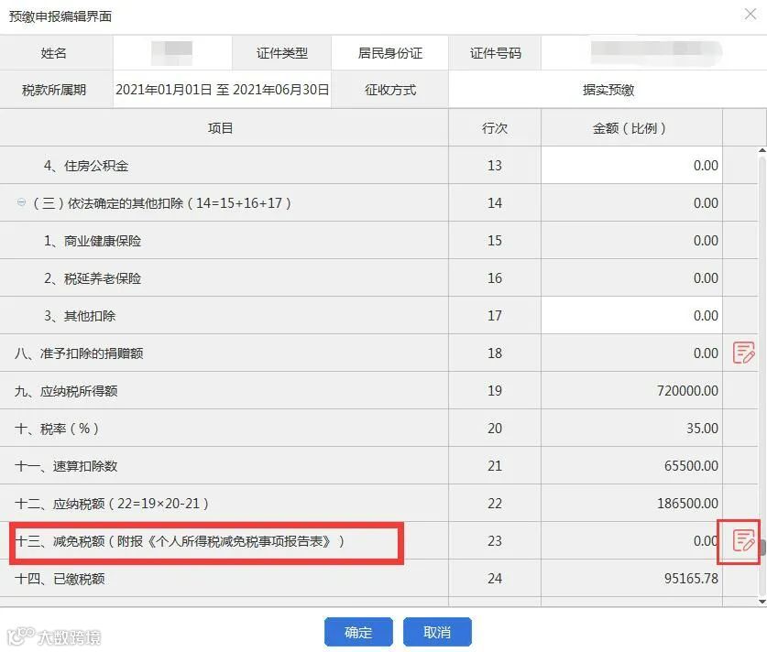Viewport: 767px width, 652px height.
Task: Edit 其他扣除 amount field in row 17
Action: pos(631,315)
